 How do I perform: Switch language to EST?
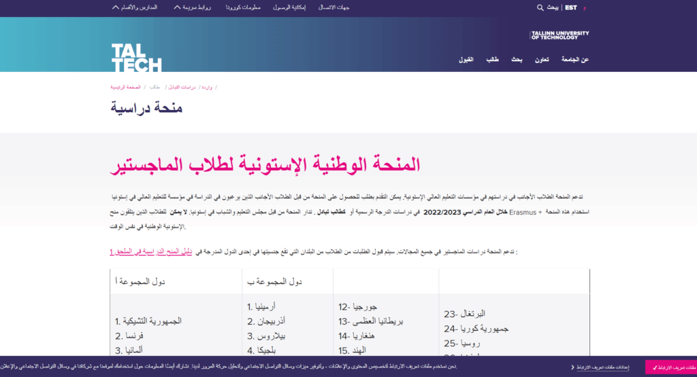coord(570,7)
